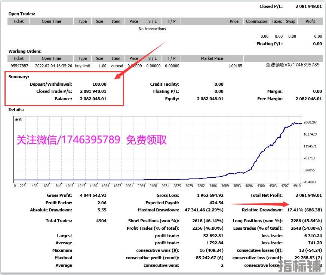Click the 余额 label in the chart corner
The image size is (326, 275).
click(x=18, y=119)
